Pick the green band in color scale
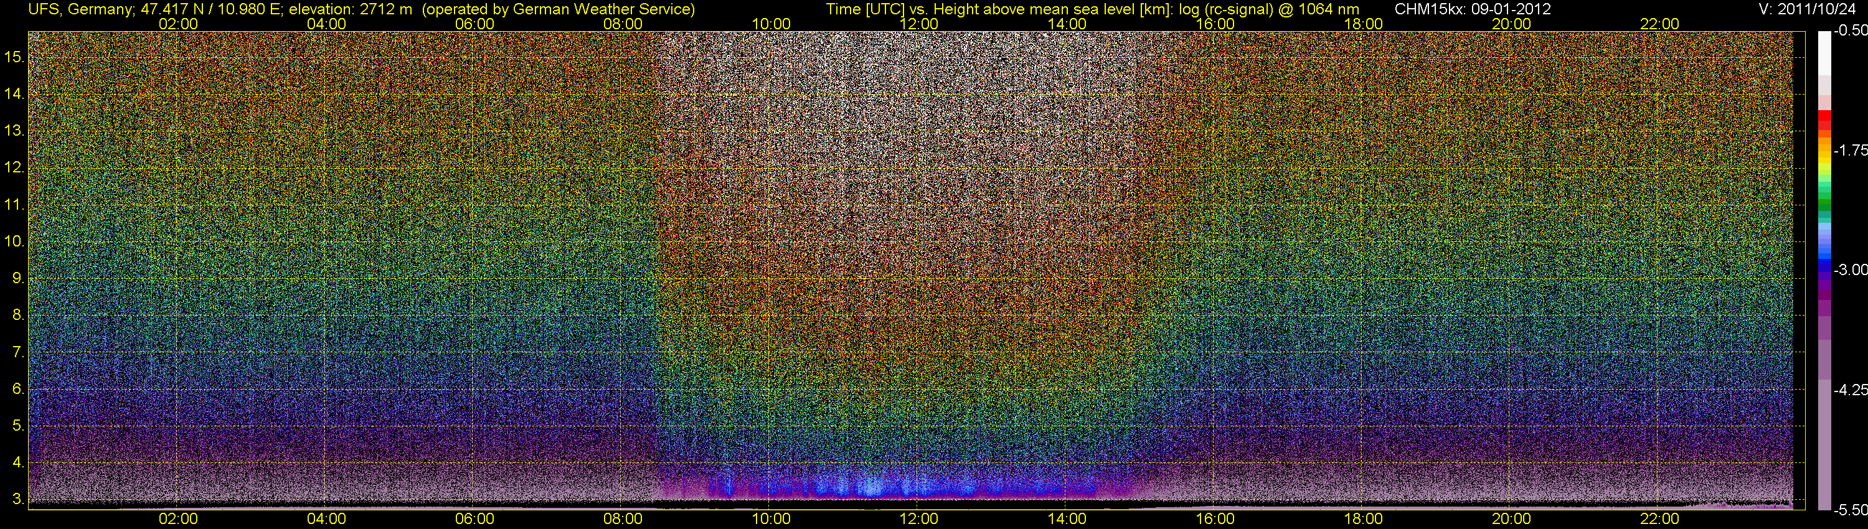 (1824, 205)
